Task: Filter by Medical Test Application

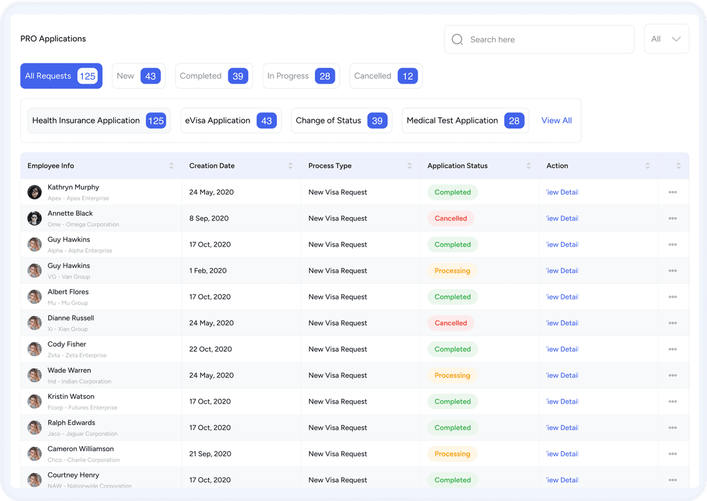Action: [x=465, y=120]
